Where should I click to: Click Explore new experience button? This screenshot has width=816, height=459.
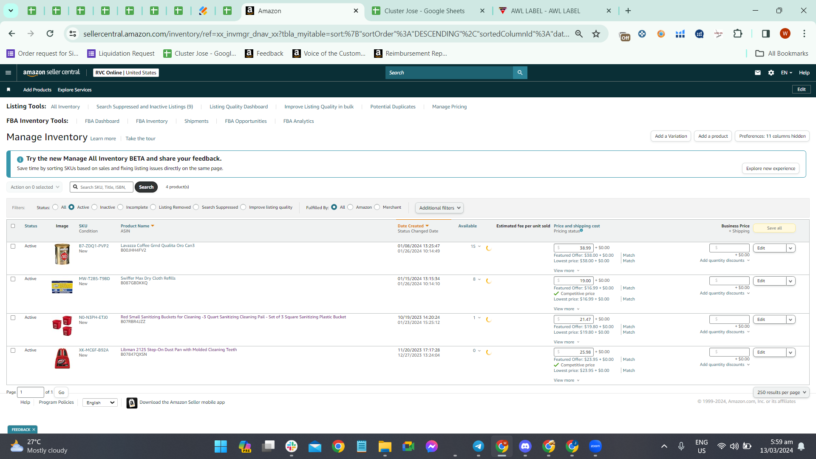point(771,168)
